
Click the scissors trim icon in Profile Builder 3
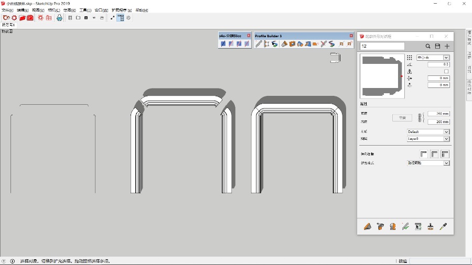tap(324, 44)
